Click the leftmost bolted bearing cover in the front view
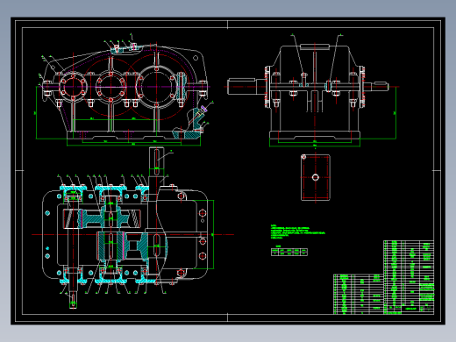 (x=73, y=87)
